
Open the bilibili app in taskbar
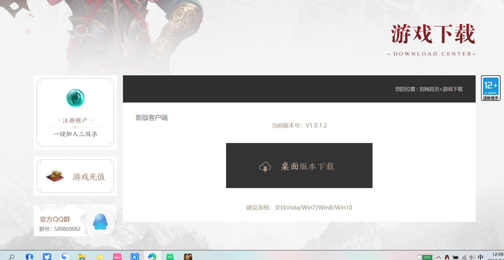pos(117,257)
